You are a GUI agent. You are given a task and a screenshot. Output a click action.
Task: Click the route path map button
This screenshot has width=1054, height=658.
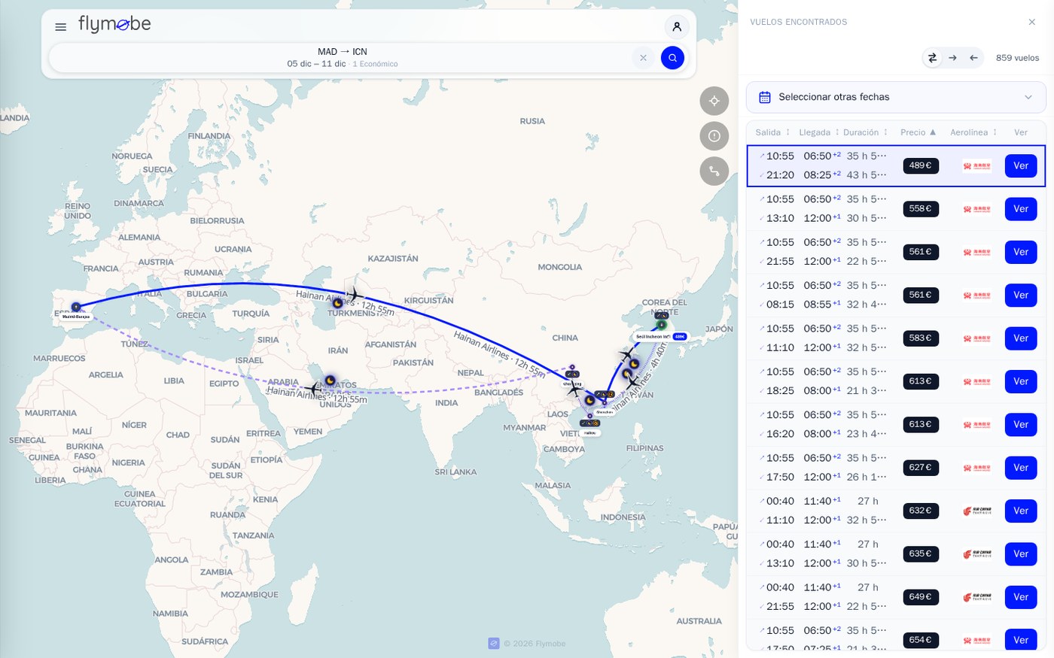(714, 171)
